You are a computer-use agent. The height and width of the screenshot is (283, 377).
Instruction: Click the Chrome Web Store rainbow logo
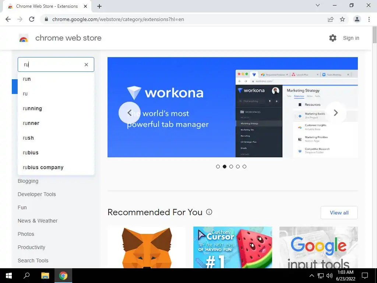[x=24, y=38]
